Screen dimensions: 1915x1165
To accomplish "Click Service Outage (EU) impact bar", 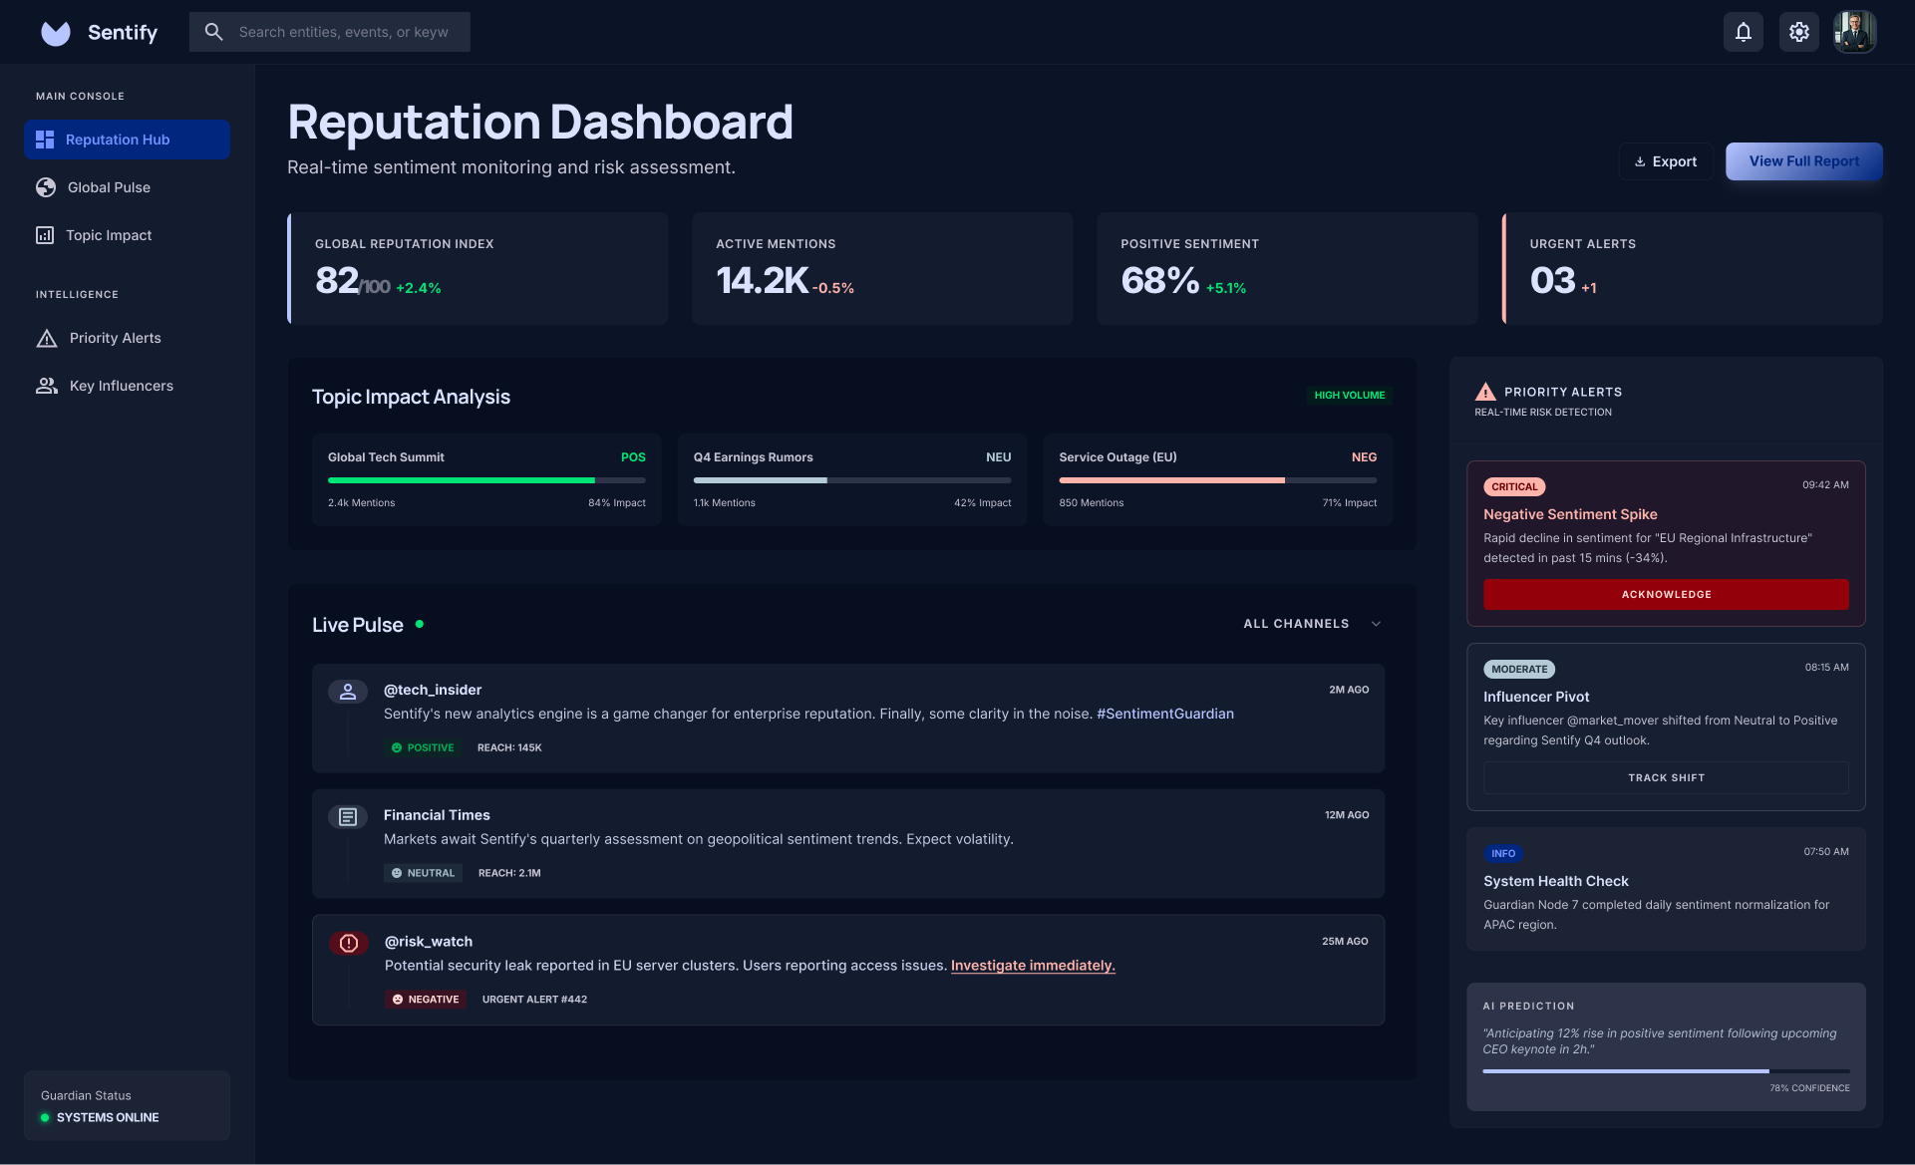I will [x=1217, y=480].
